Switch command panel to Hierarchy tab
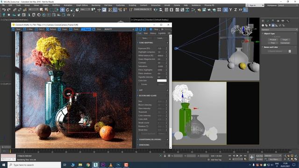 (x=273, y=21)
